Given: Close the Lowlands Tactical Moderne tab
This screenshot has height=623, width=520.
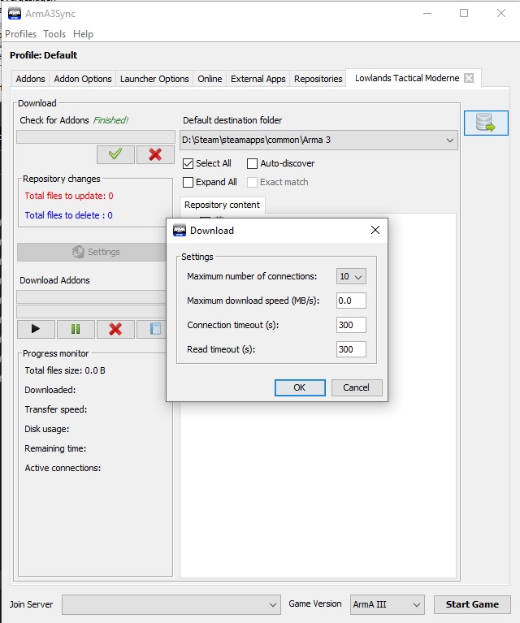Looking at the screenshot, I should (468, 79).
